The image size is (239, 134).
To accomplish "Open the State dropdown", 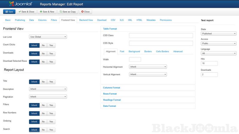I will (x=218, y=34).
